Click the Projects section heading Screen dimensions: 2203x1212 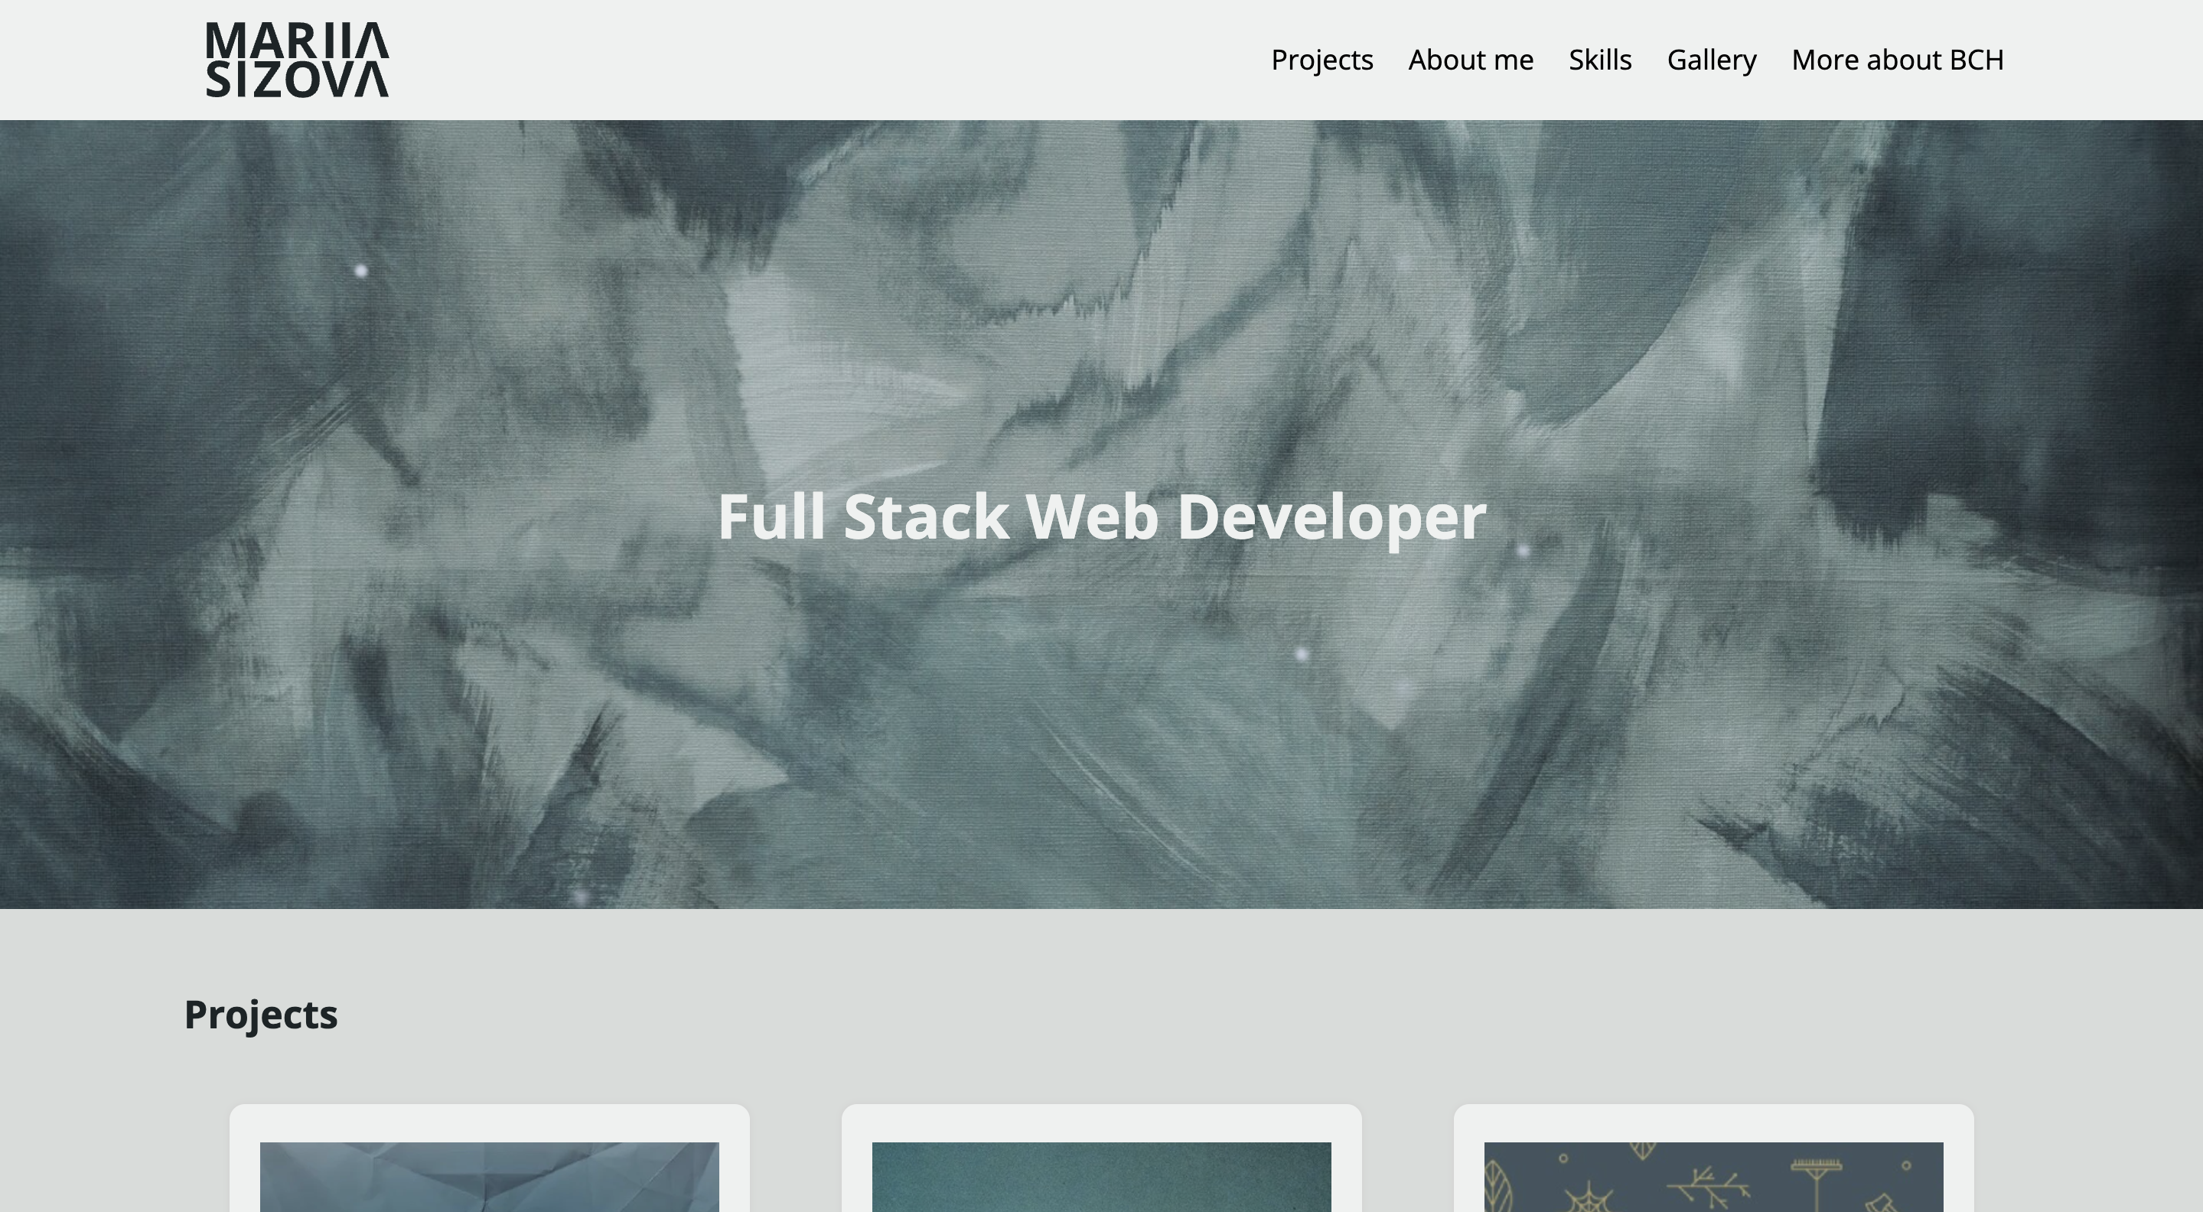pos(261,1015)
